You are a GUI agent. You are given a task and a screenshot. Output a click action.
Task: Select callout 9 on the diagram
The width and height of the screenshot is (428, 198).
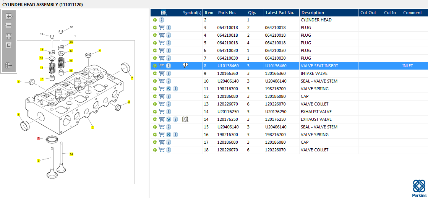[x=39, y=161]
